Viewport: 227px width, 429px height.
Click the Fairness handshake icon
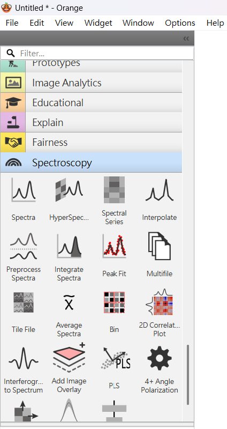[13, 142]
